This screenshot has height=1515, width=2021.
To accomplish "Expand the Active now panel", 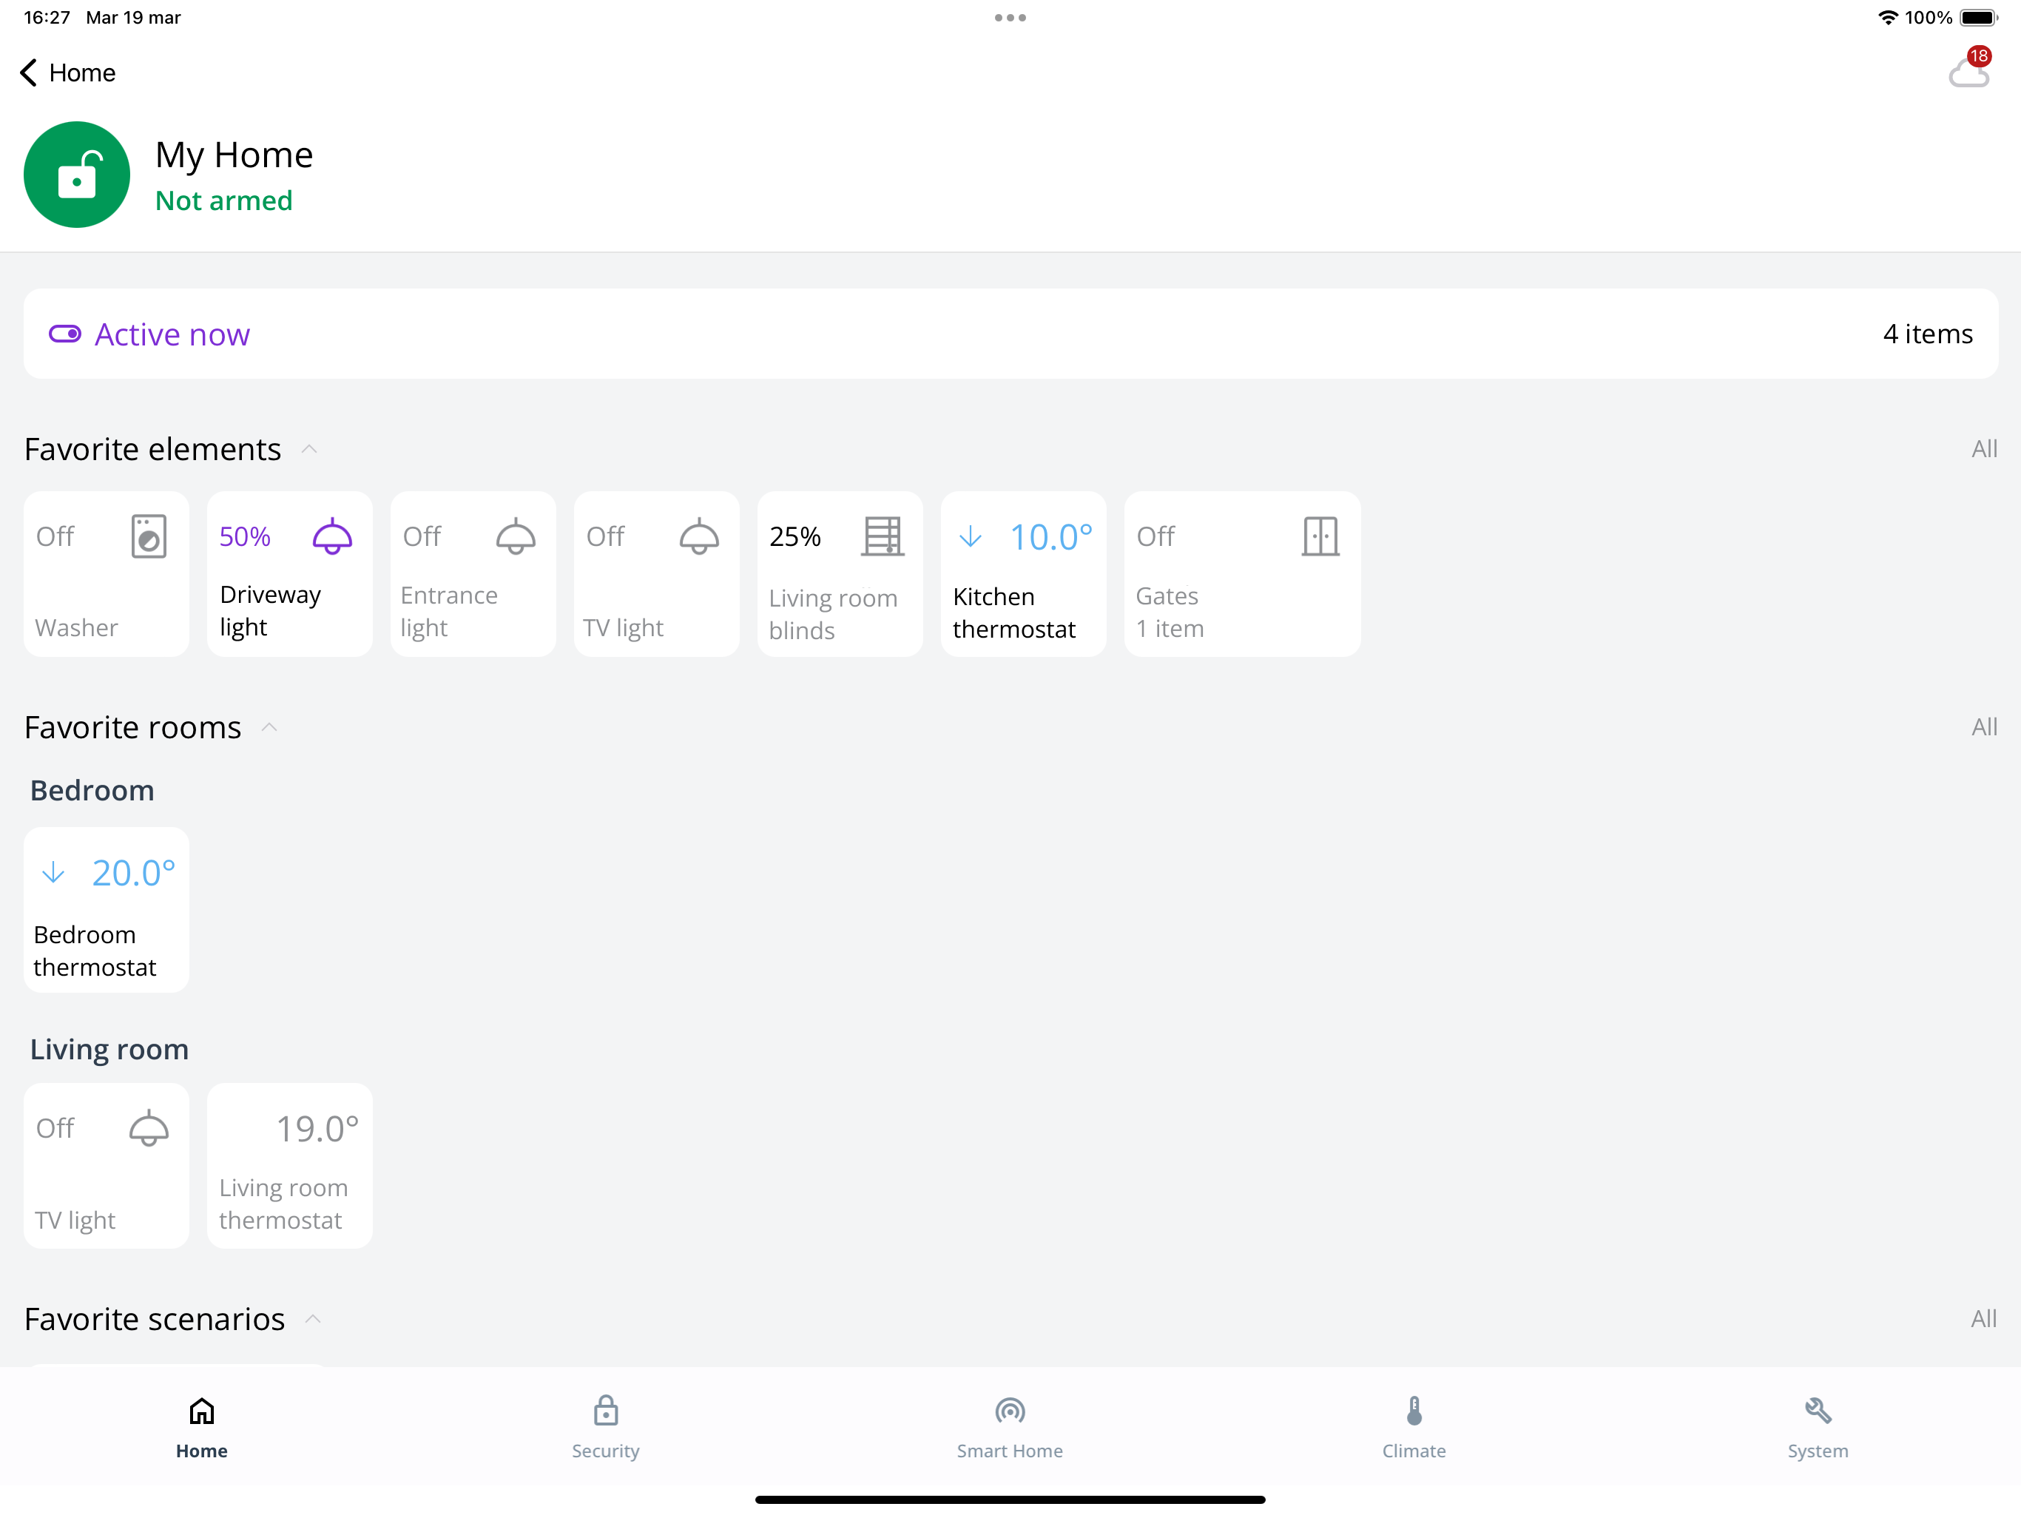I will 1010,334.
